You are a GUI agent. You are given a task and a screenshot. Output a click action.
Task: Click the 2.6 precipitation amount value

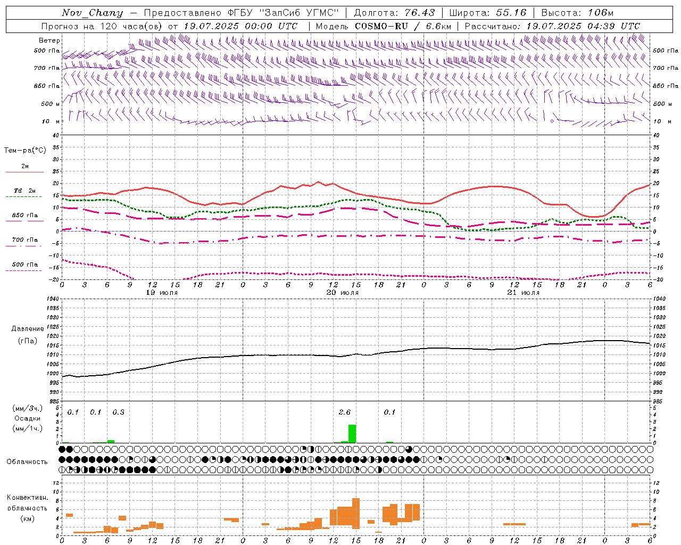point(345,412)
